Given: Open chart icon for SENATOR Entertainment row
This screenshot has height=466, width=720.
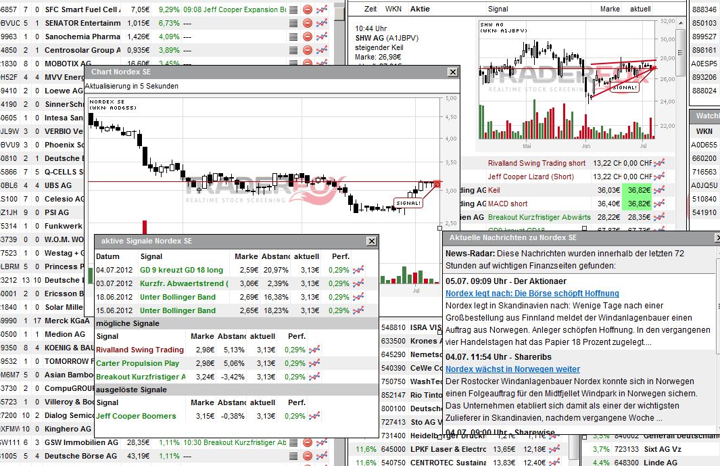Looking at the screenshot, I should (321, 23).
